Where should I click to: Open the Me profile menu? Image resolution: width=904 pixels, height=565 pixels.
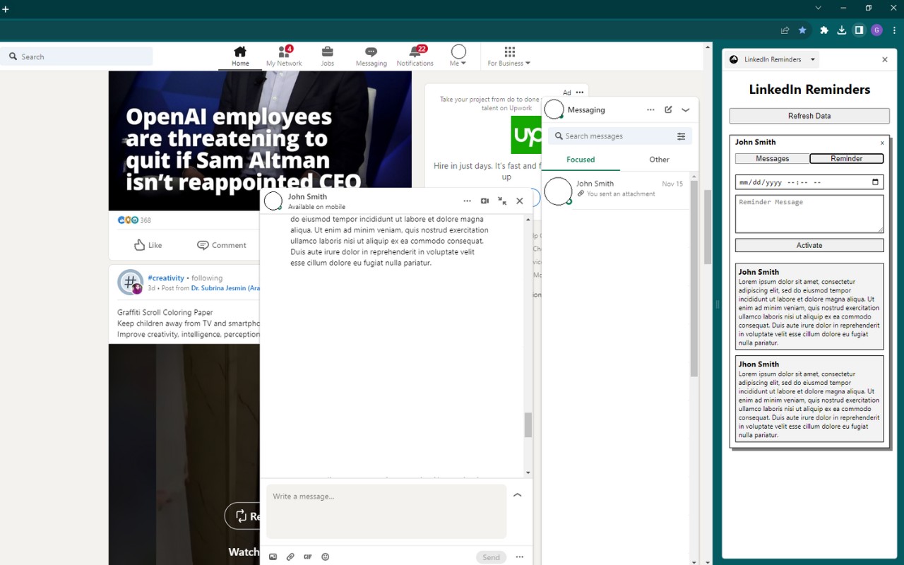point(458,56)
